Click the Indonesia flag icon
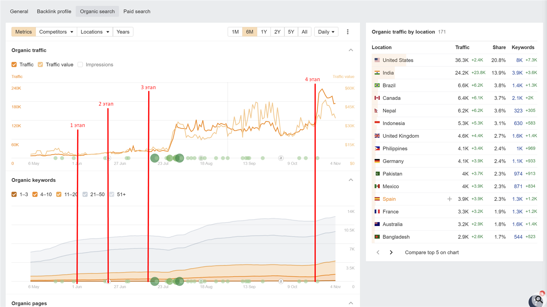 coord(377,123)
